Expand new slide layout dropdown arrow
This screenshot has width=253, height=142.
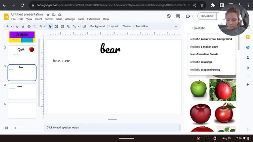tap(11, 26)
